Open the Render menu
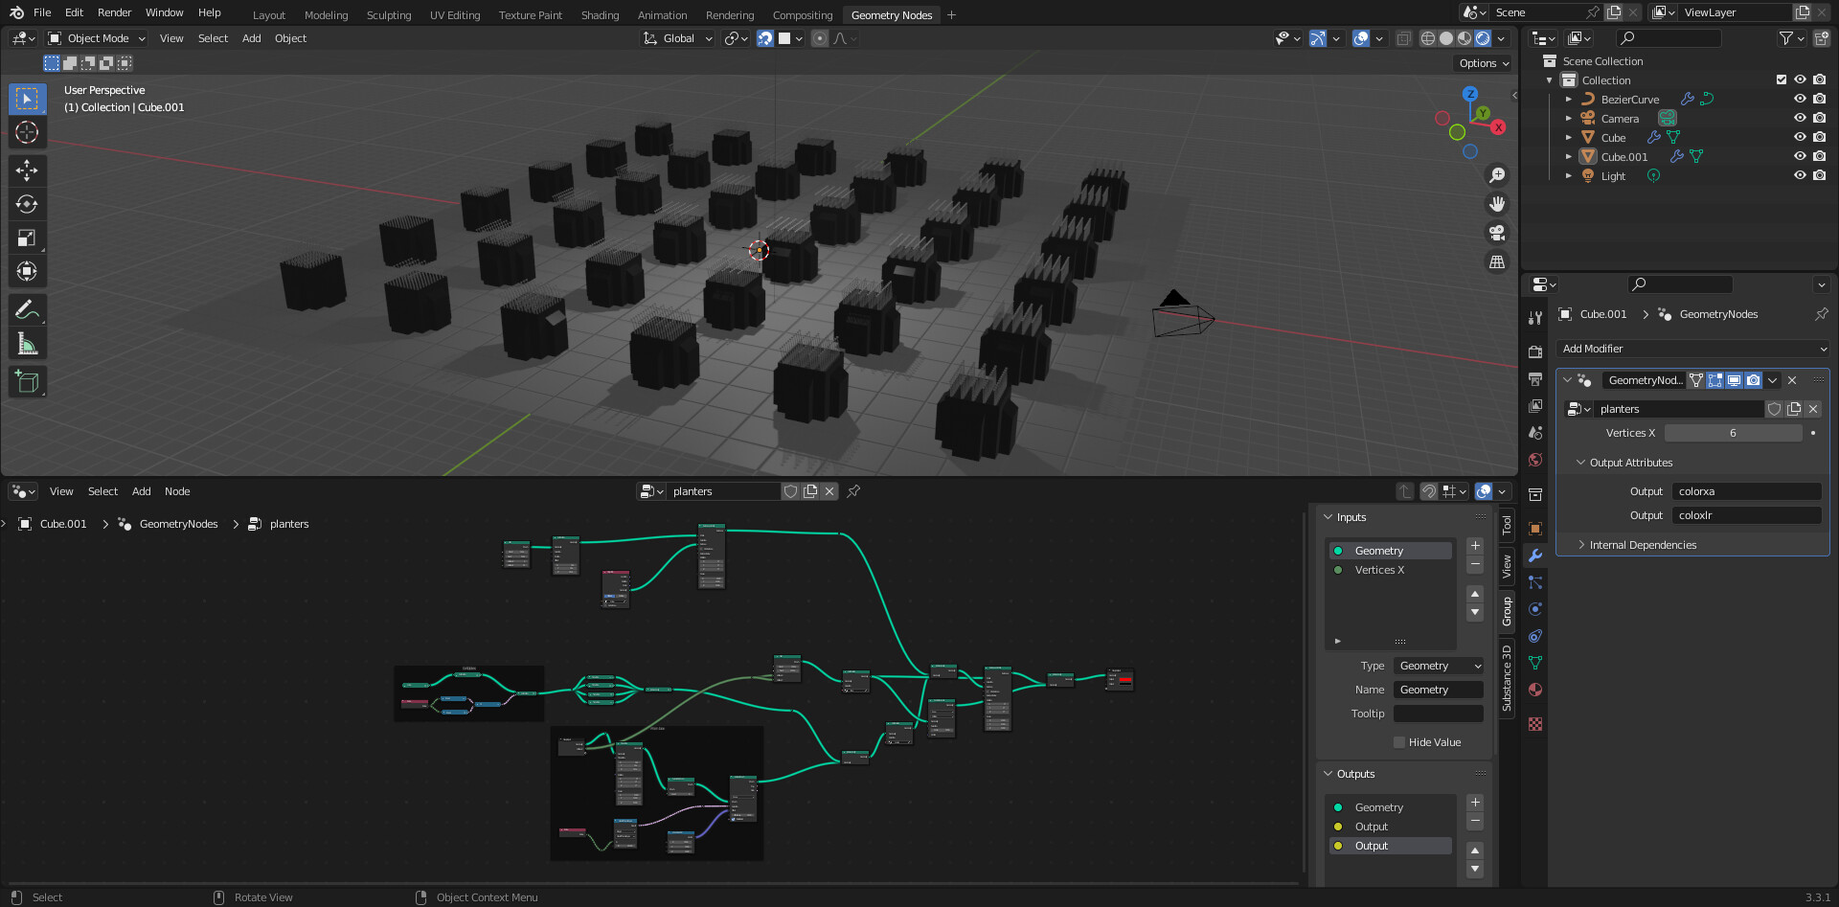The width and height of the screenshot is (1839, 907). [114, 12]
